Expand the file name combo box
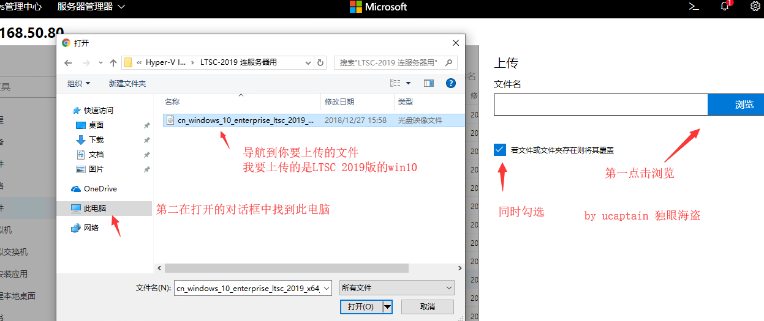The height and width of the screenshot is (321, 764). click(327, 288)
